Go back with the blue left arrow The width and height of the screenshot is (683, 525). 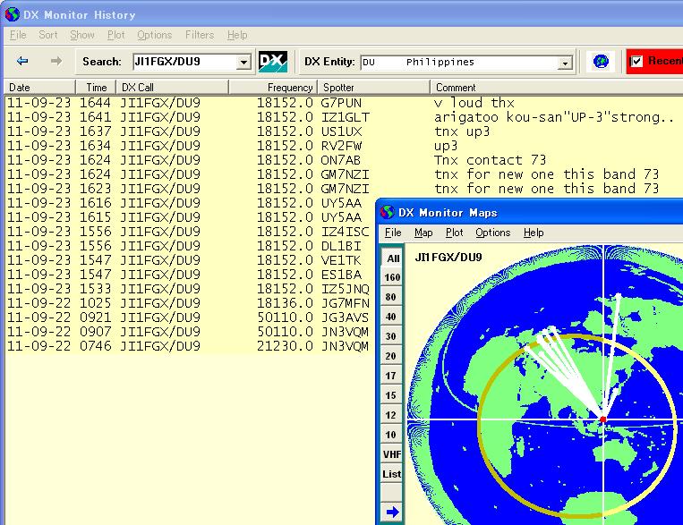tap(22, 61)
